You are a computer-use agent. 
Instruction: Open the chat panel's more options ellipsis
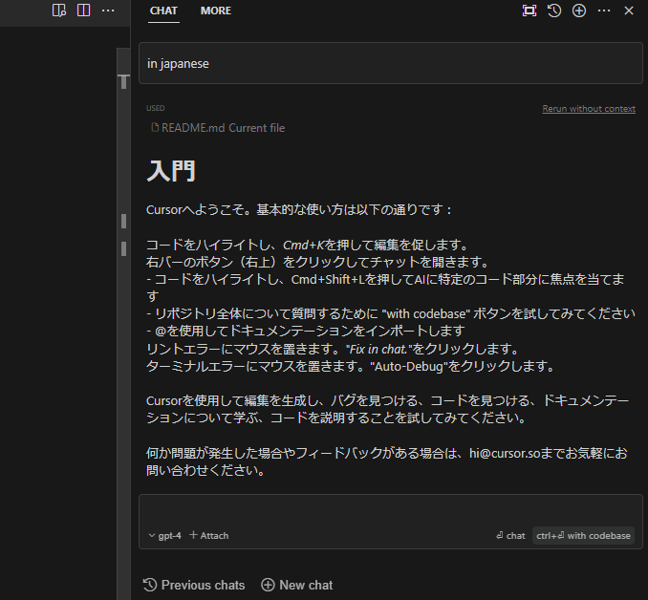[x=604, y=11]
